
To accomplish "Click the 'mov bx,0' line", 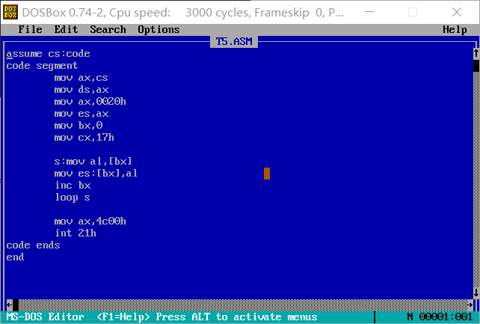I will (x=78, y=125).
